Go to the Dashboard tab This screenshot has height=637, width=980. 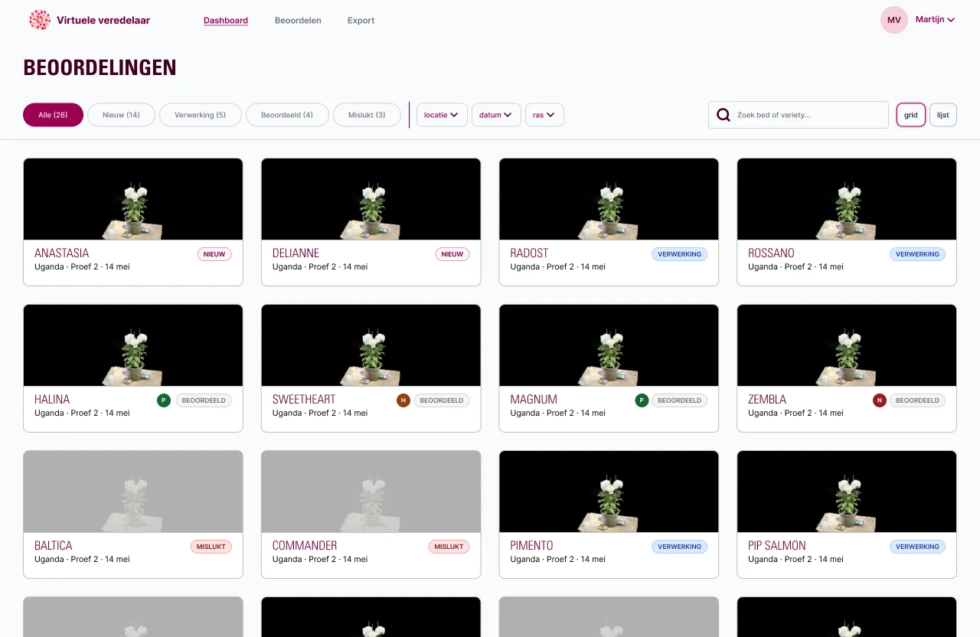tap(226, 21)
